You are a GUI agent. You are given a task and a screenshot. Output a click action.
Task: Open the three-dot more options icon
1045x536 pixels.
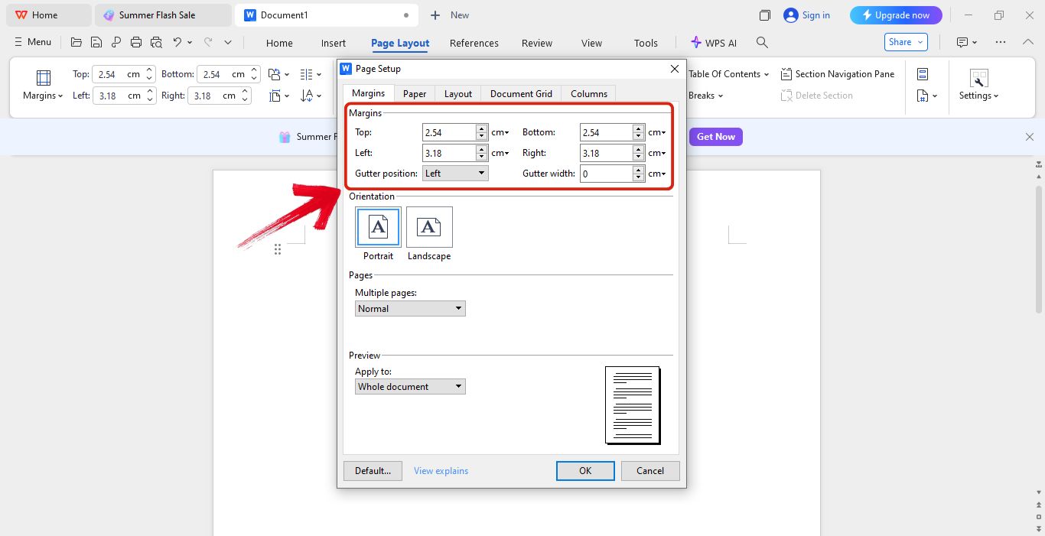click(x=1001, y=42)
